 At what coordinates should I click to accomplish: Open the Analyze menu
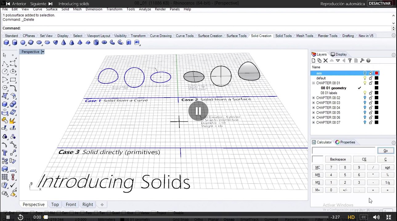pyautogui.click(x=145, y=9)
